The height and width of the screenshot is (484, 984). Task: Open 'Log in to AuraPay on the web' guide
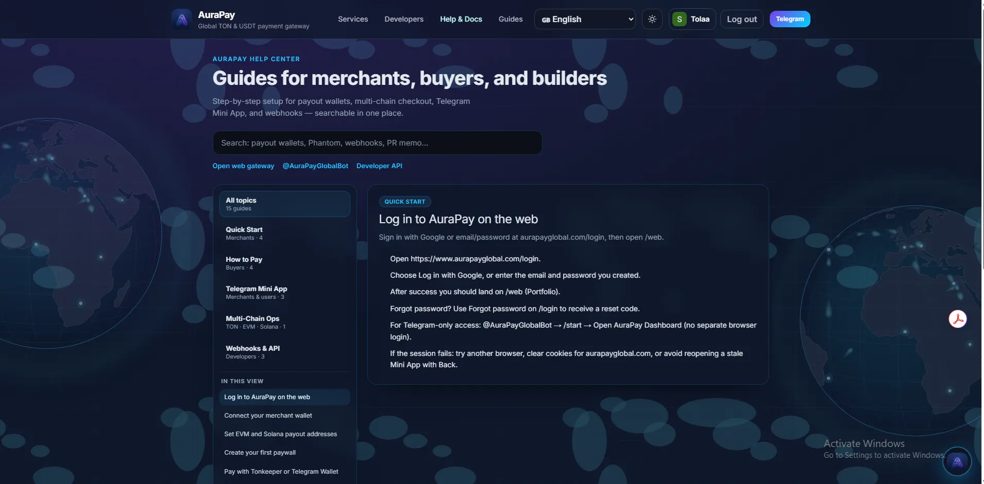[x=284, y=397]
